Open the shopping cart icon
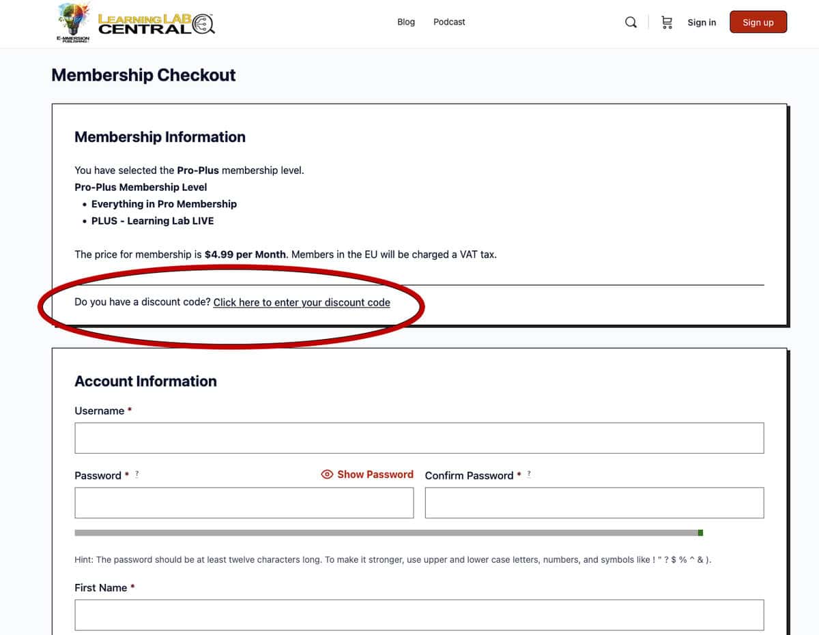 (x=667, y=23)
